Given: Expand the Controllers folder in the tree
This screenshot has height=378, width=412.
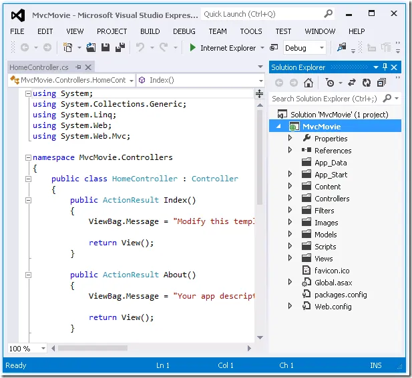Looking at the screenshot, I should click(x=290, y=199).
